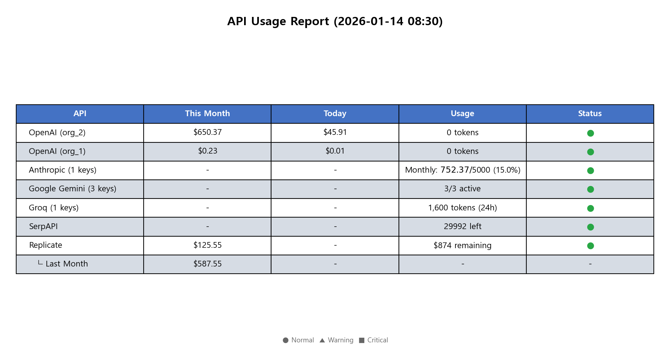
Task: Click the $650.37 monthly cost cell
Action: coord(207,133)
